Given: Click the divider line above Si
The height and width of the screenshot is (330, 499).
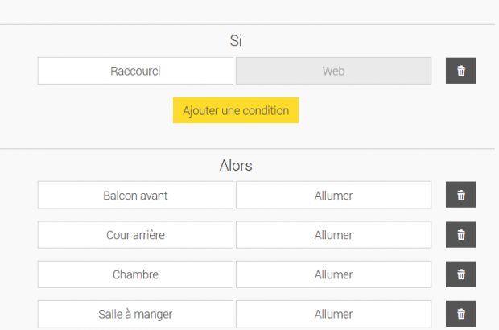Looking at the screenshot, I should point(249,24).
